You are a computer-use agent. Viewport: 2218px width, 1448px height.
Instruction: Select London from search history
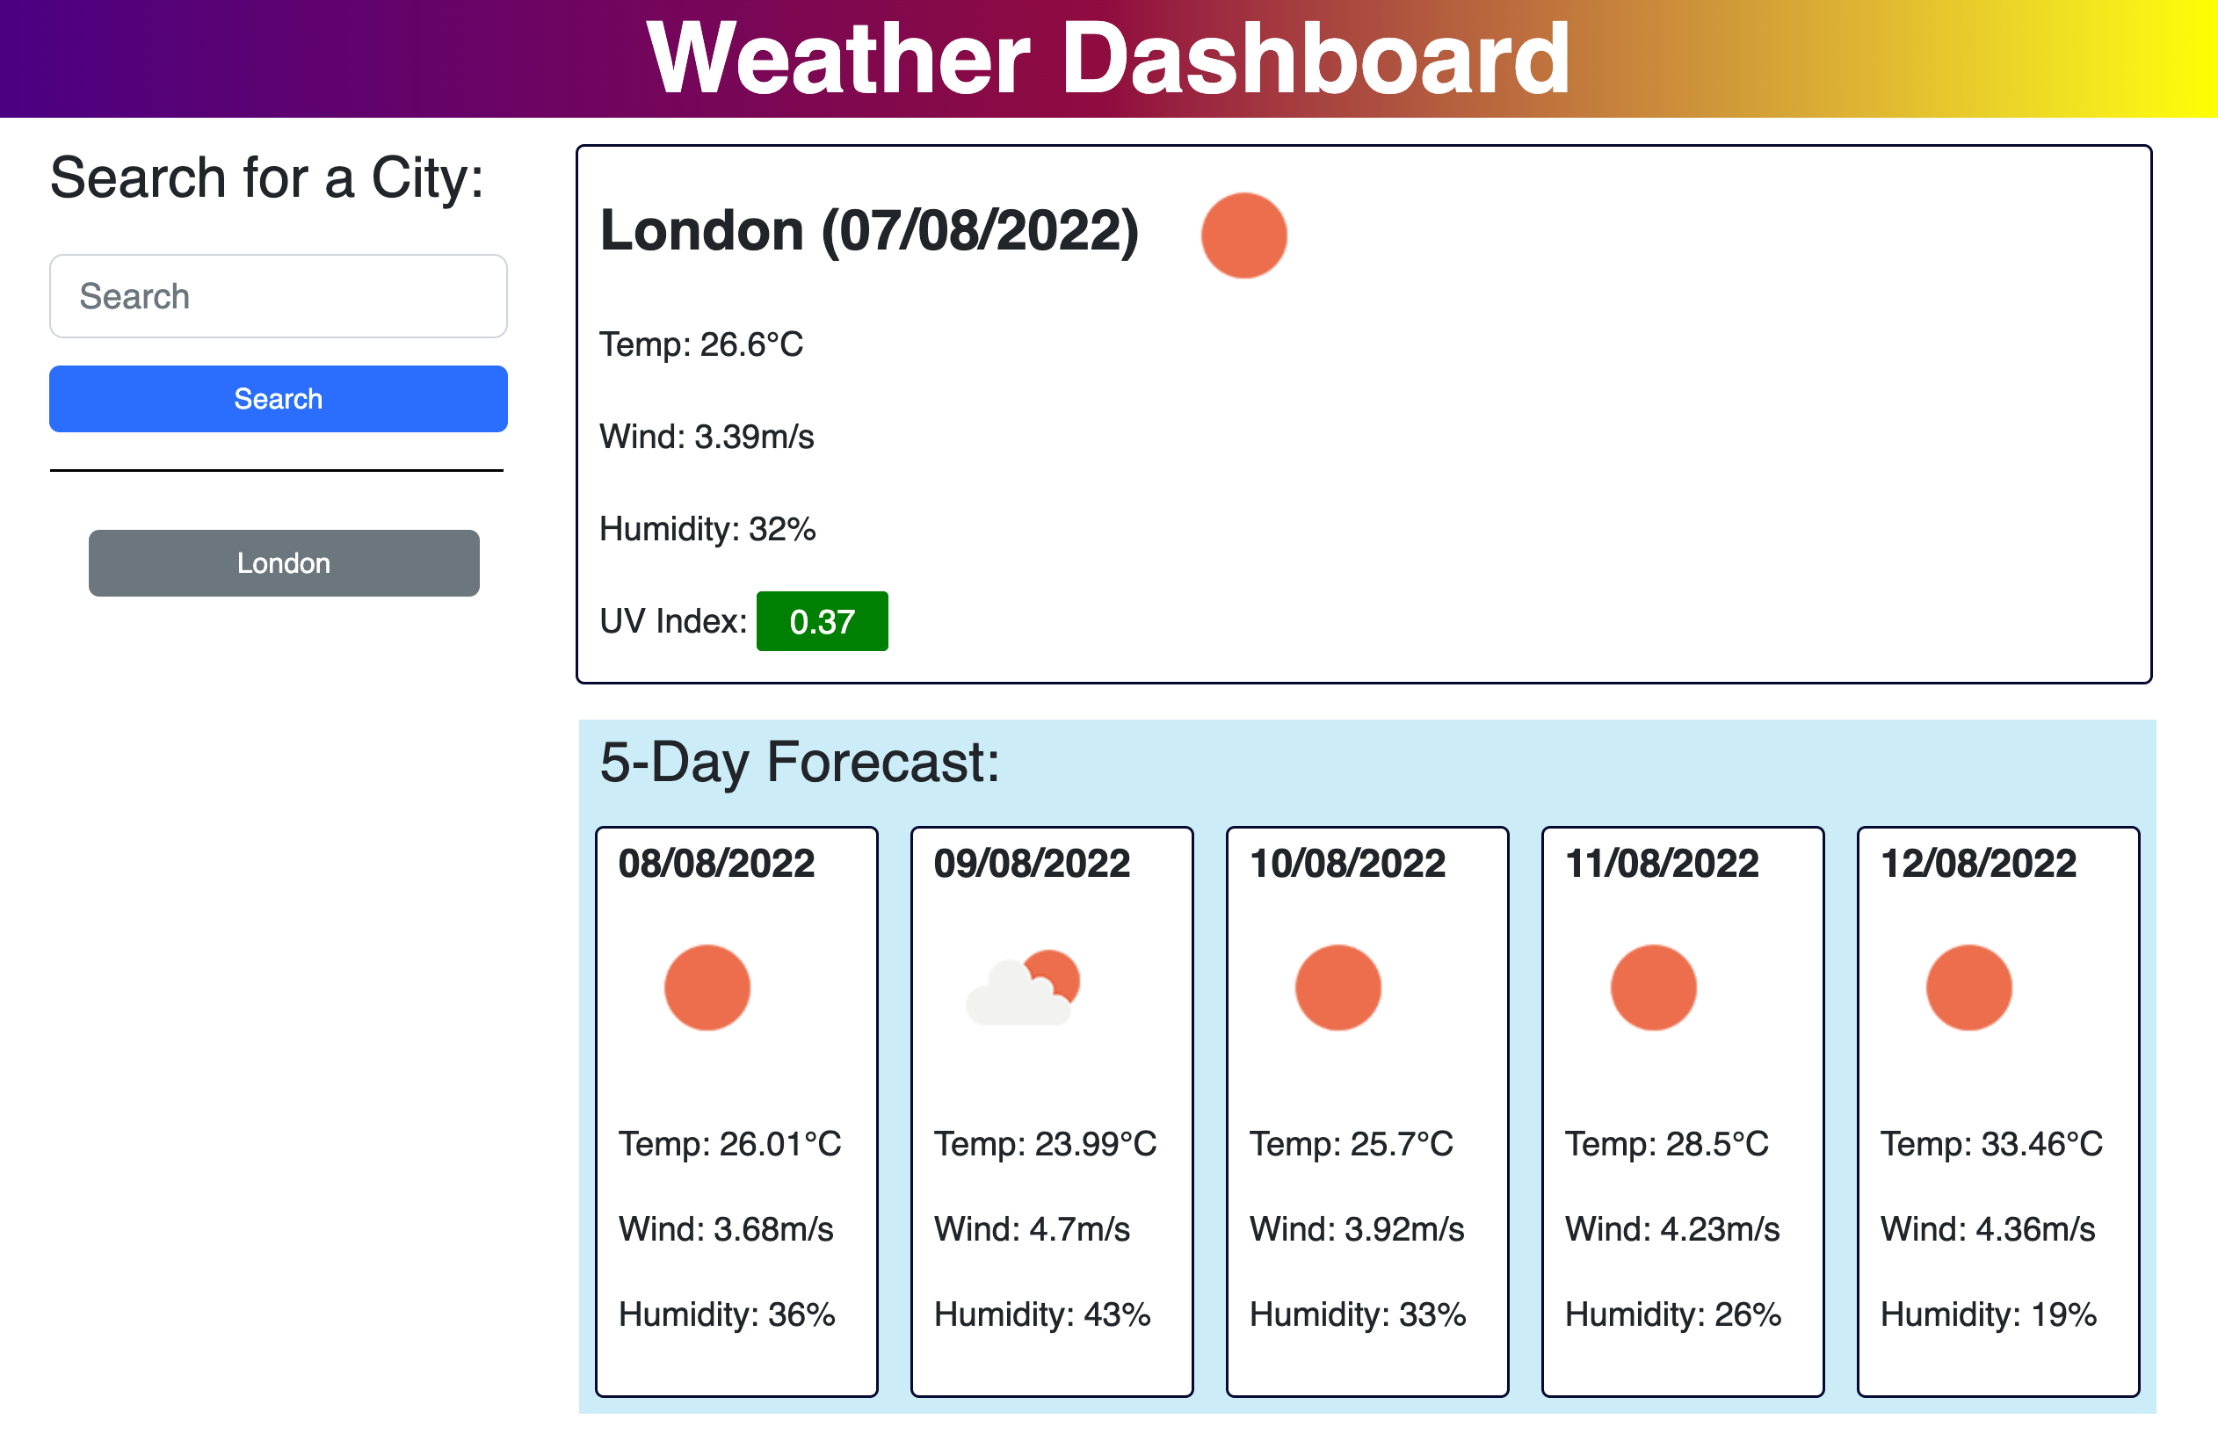283,563
